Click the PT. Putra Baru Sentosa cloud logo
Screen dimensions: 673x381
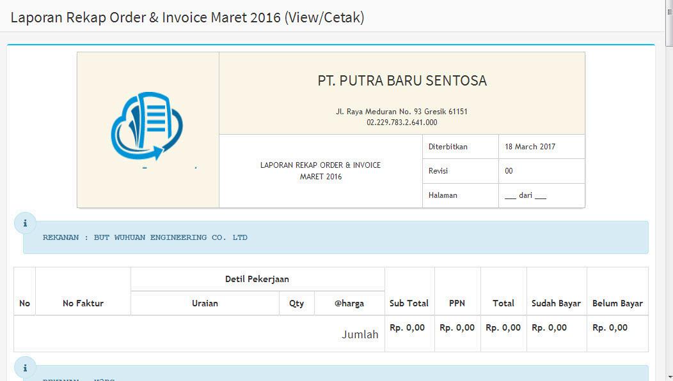(147, 127)
